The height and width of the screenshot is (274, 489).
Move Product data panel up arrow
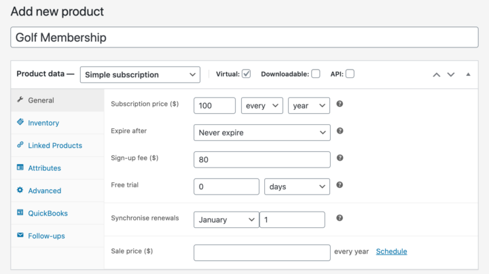(437, 75)
